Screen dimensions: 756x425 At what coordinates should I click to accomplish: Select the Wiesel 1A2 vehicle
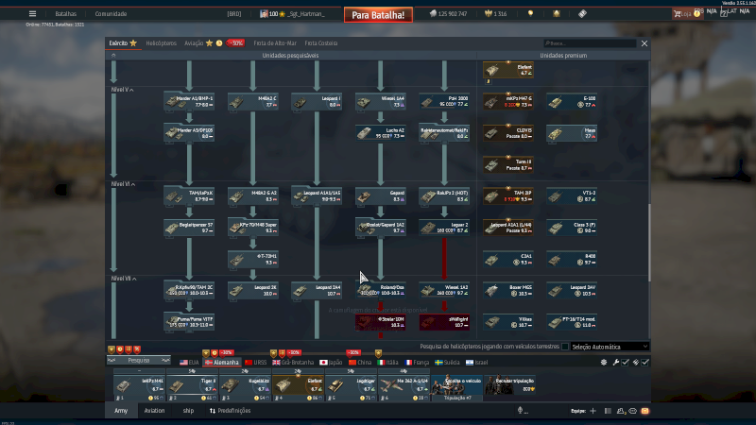tap(444, 290)
